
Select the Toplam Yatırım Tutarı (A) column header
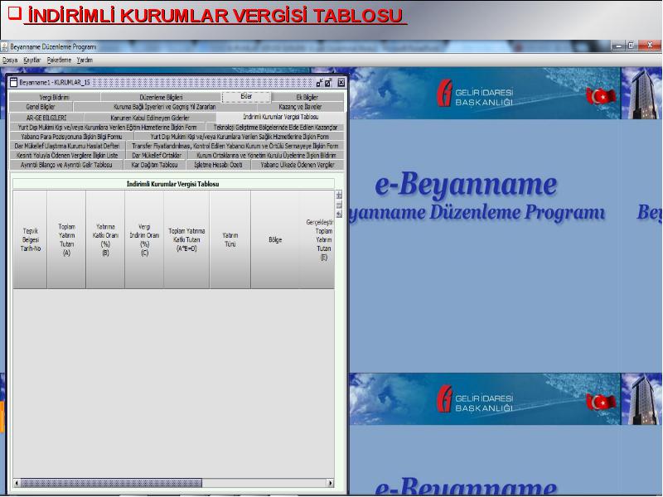[x=66, y=239]
